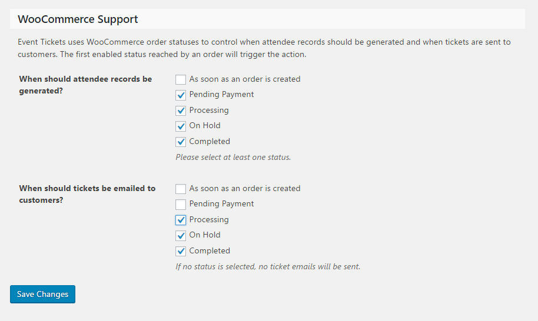Click the 'Pending Payment' label text under emailed tickets
Viewport: 538px width, 321px height.
click(221, 204)
